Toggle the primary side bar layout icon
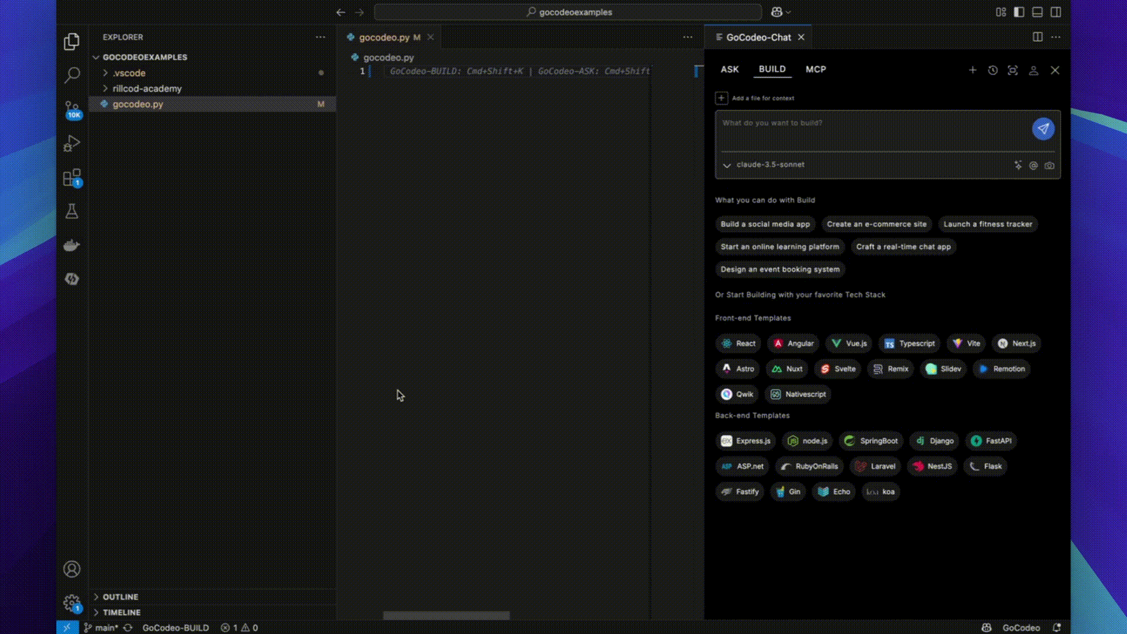 pyautogui.click(x=1019, y=12)
